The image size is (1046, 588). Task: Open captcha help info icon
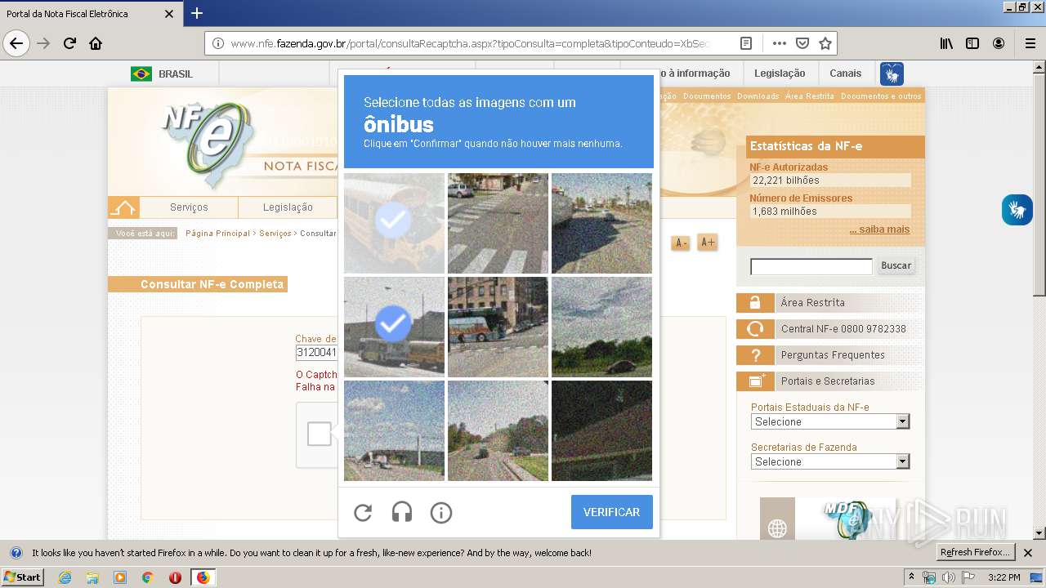[x=441, y=512]
